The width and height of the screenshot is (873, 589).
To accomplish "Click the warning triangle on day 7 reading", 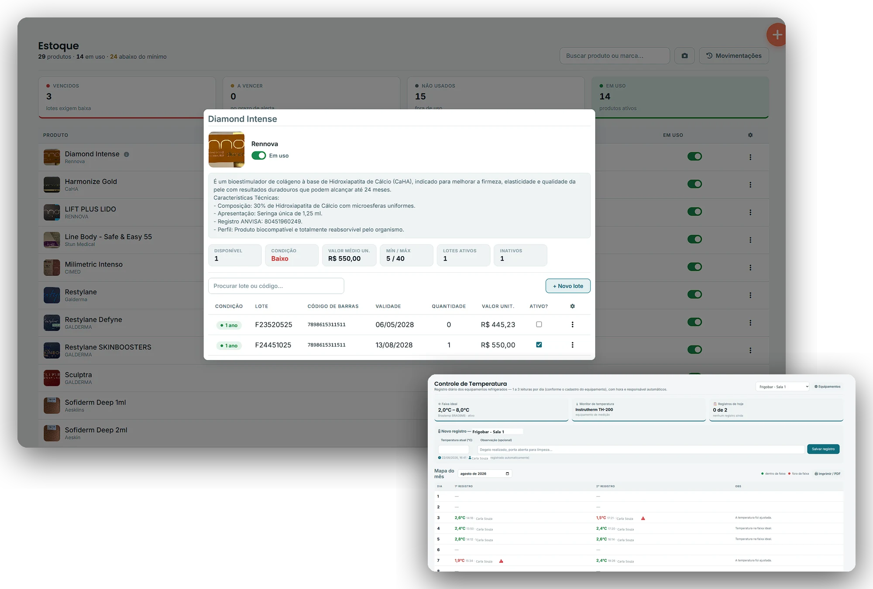I will pyautogui.click(x=501, y=561).
